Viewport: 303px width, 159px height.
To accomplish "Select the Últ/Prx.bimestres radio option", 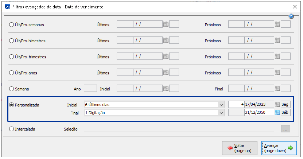I will (12, 41).
